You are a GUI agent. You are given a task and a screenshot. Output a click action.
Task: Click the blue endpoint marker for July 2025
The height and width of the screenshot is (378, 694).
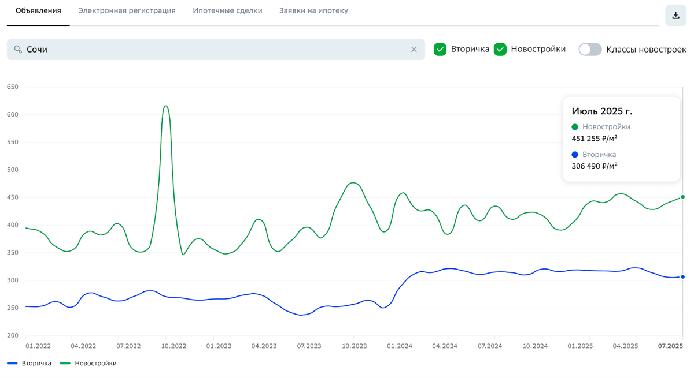[x=683, y=277]
